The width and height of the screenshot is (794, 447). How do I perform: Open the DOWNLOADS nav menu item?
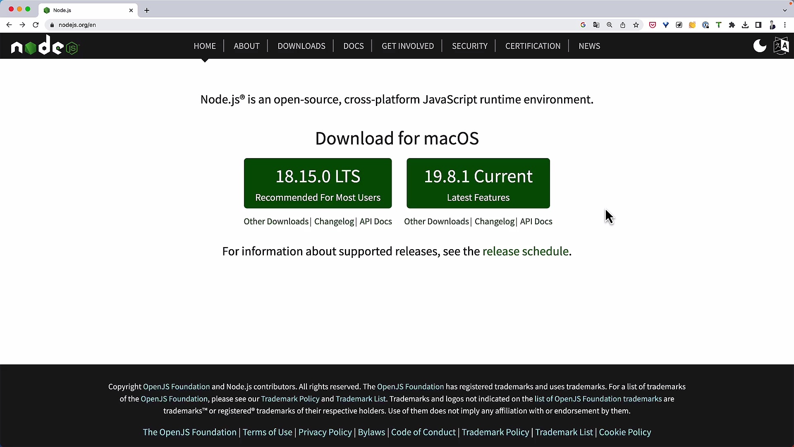click(301, 46)
